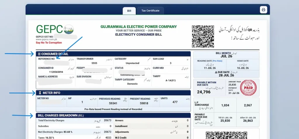Image resolution: width=299 pixels, height=139 pixels.
Task: Click the Units value 477
Action: 175,102
